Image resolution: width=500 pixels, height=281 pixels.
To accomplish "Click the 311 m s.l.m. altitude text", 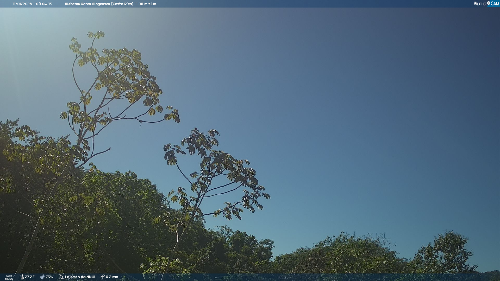I will tap(148, 4).
